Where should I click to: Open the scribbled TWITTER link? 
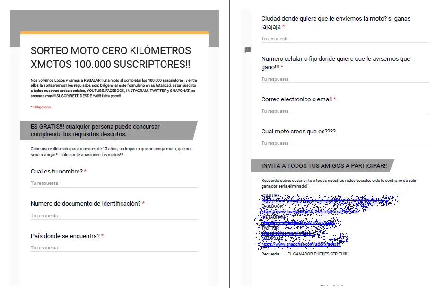288,234
